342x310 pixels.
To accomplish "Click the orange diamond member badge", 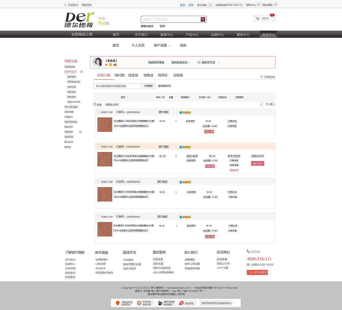I will [x=106, y=65].
